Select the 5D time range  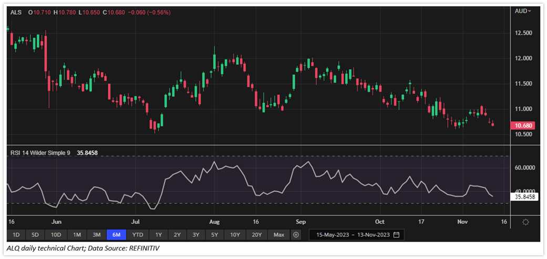[35, 234]
